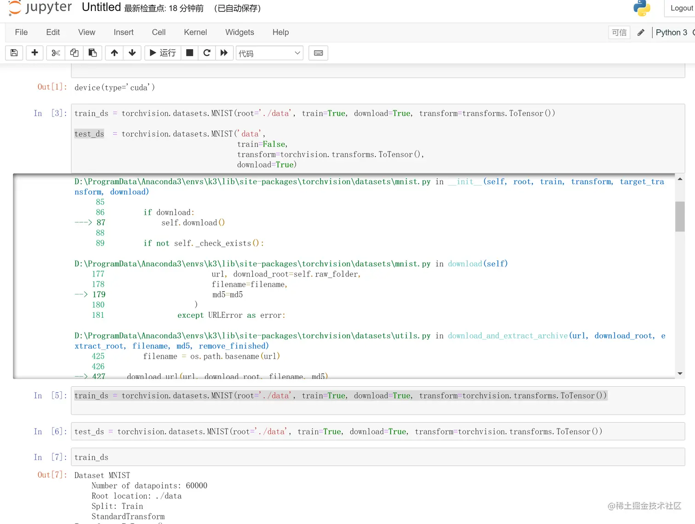Open the Cell menu
This screenshot has width=695, height=524.
tap(159, 32)
